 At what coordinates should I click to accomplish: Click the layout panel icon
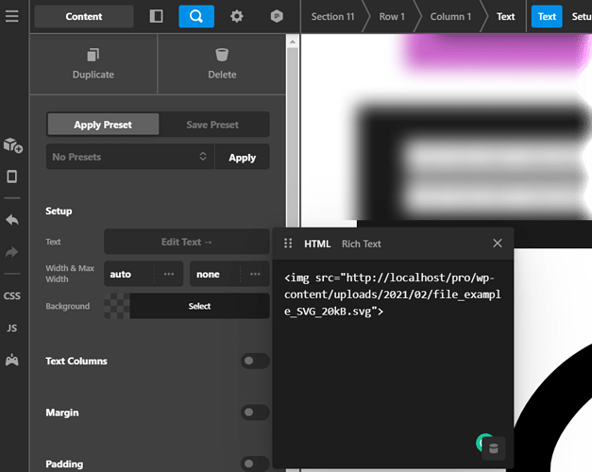pyautogui.click(x=157, y=17)
